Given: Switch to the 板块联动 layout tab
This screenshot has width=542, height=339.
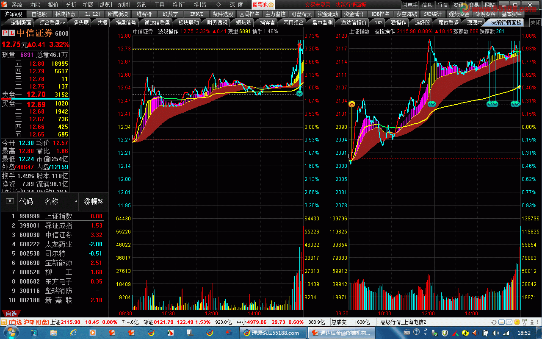Looking at the screenshot, I should (x=188, y=22).
